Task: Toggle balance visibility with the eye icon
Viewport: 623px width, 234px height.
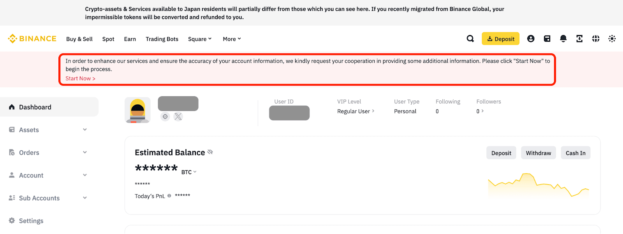Action: (x=210, y=152)
